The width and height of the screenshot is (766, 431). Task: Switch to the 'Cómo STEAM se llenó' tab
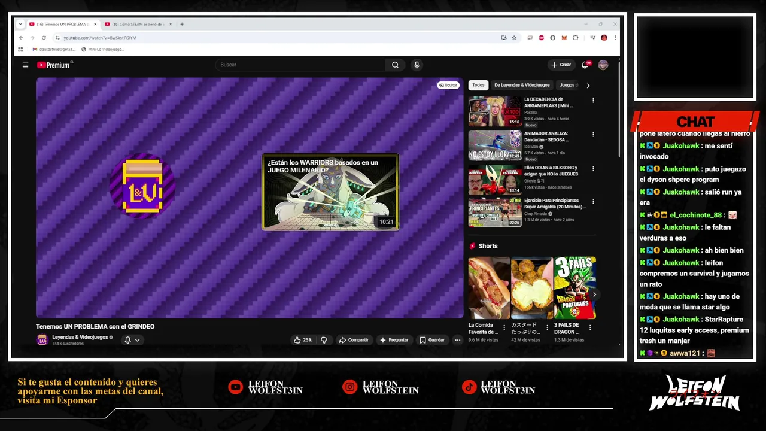pos(138,24)
